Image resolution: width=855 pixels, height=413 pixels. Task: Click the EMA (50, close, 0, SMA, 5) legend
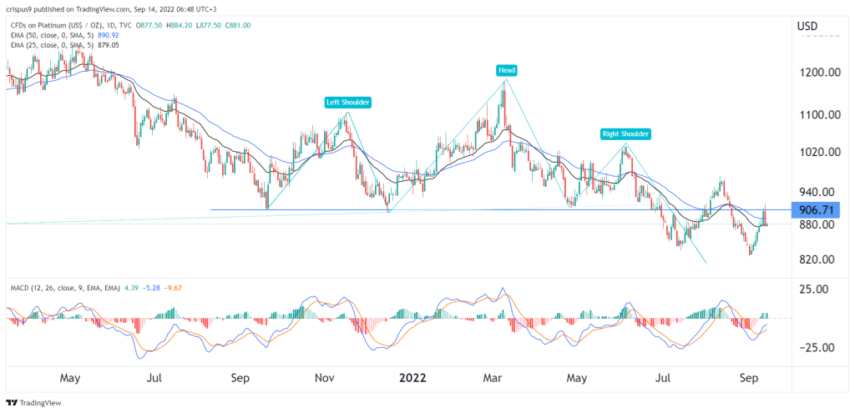[x=51, y=34]
